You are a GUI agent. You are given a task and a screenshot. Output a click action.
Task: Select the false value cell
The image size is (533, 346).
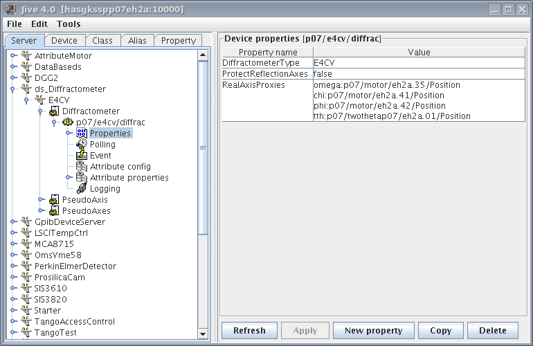coord(419,74)
